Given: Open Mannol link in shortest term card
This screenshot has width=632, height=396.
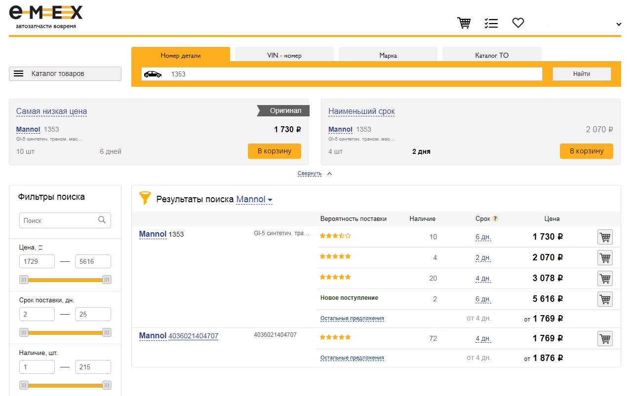Looking at the screenshot, I should (x=340, y=129).
